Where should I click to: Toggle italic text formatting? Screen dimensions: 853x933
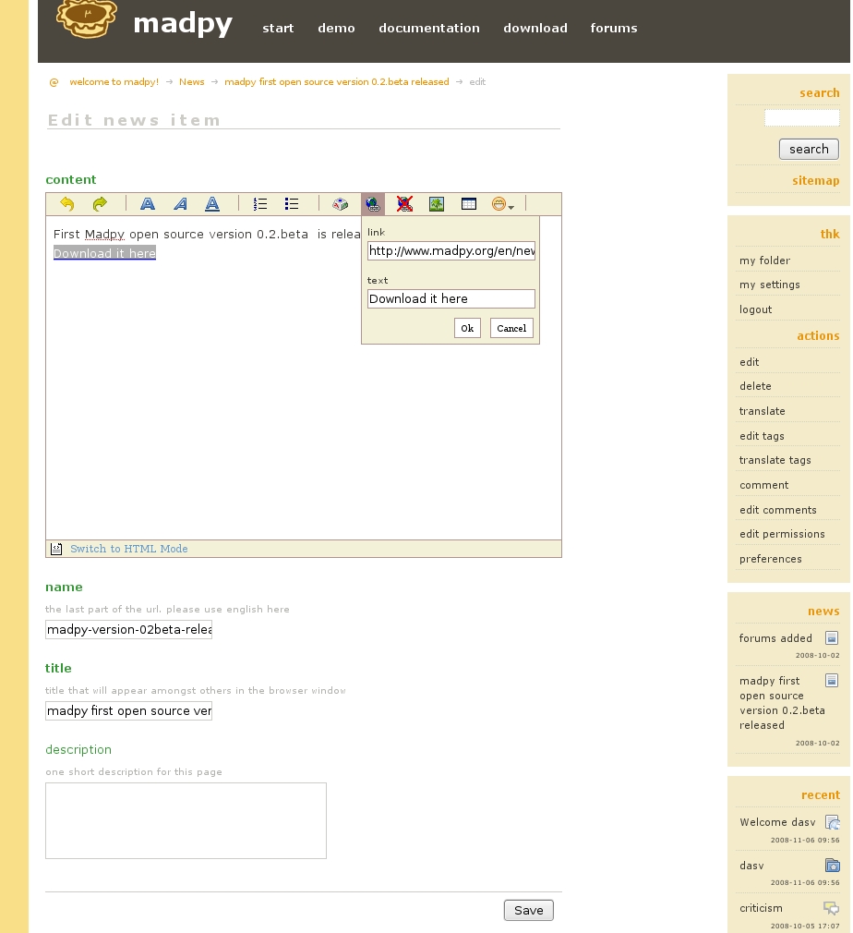(x=180, y=204)
